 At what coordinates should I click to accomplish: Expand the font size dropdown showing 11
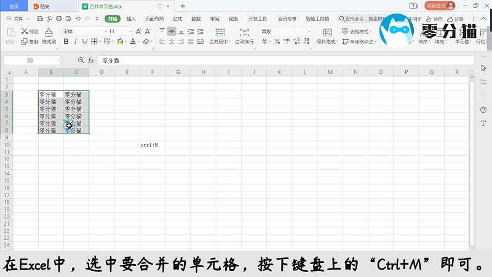point(119,31)
